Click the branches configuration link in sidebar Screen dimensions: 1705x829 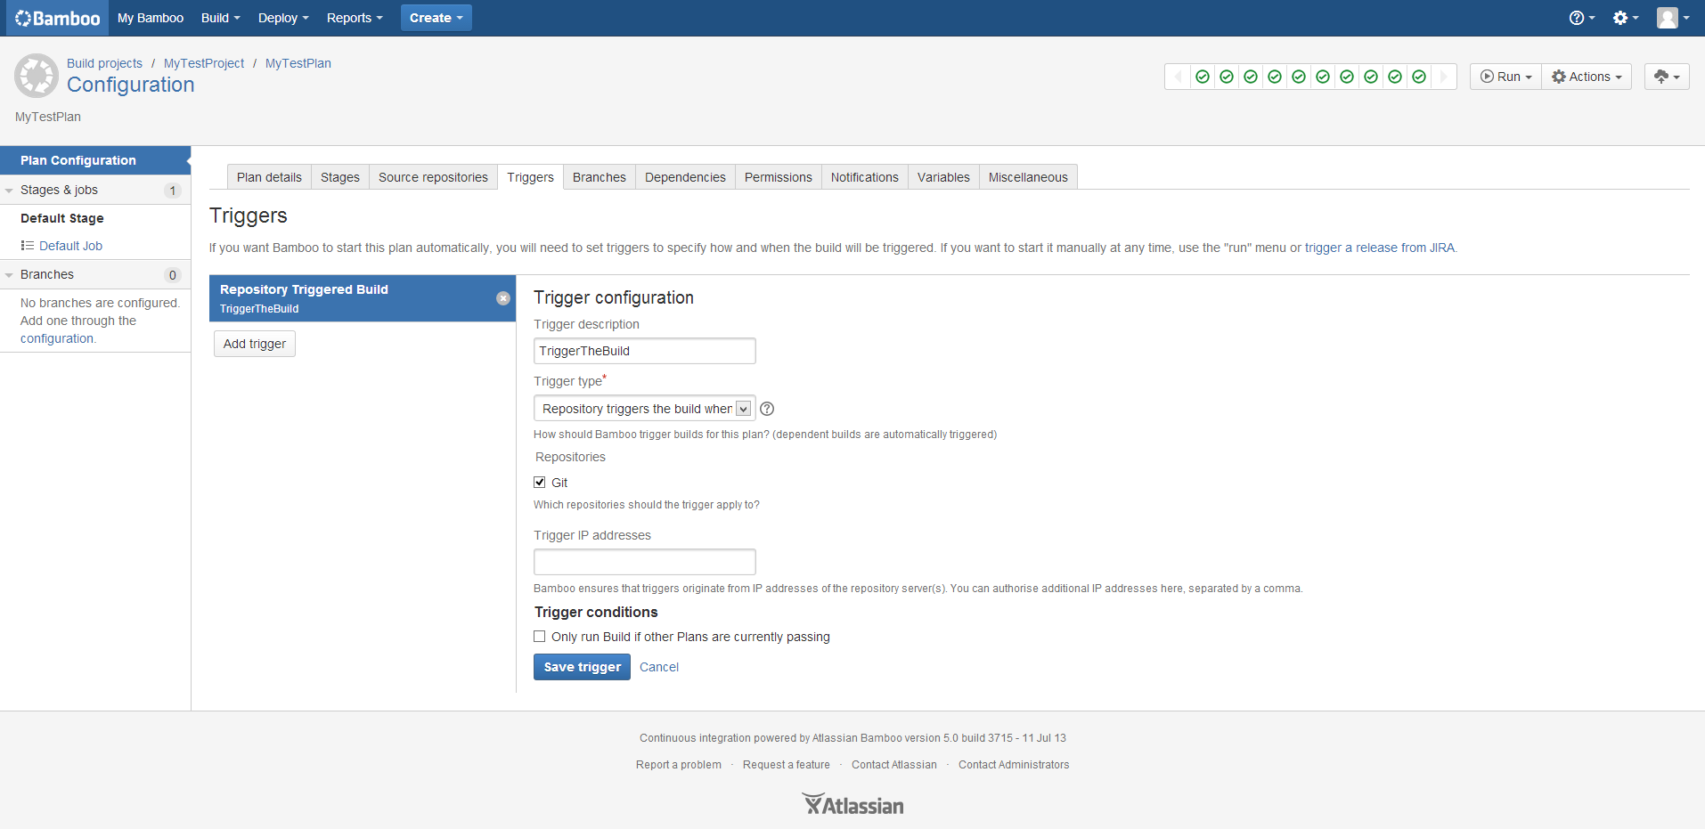[57, 338]
